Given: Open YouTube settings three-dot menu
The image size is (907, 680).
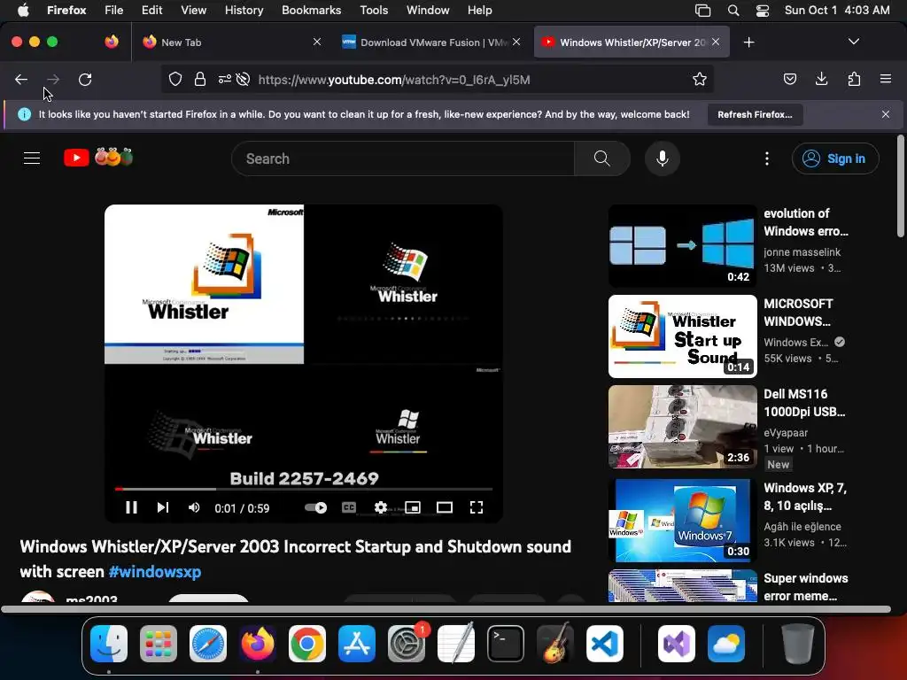Looking at the screenshot, I should [767, 158].
